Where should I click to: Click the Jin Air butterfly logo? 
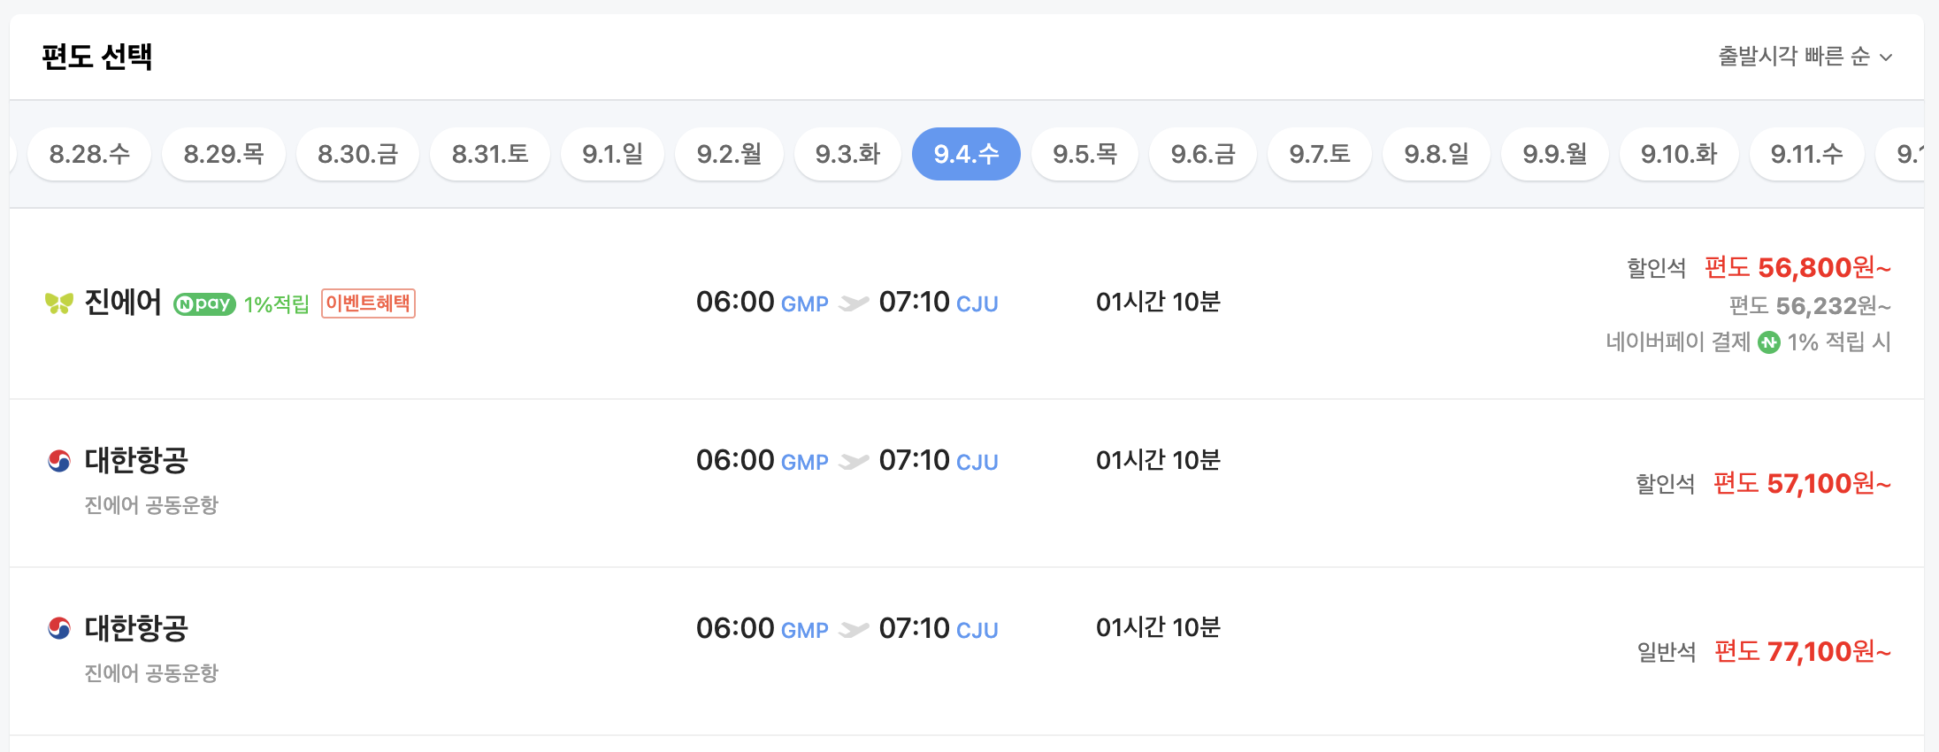[x=59, y=303]
